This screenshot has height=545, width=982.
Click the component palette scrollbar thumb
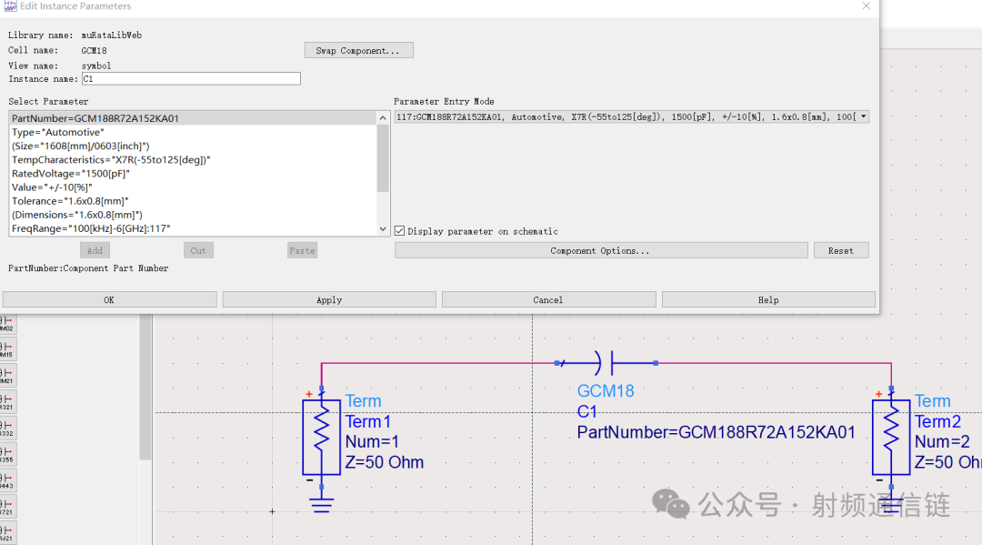pyautogui.click(x=145, y=387)
